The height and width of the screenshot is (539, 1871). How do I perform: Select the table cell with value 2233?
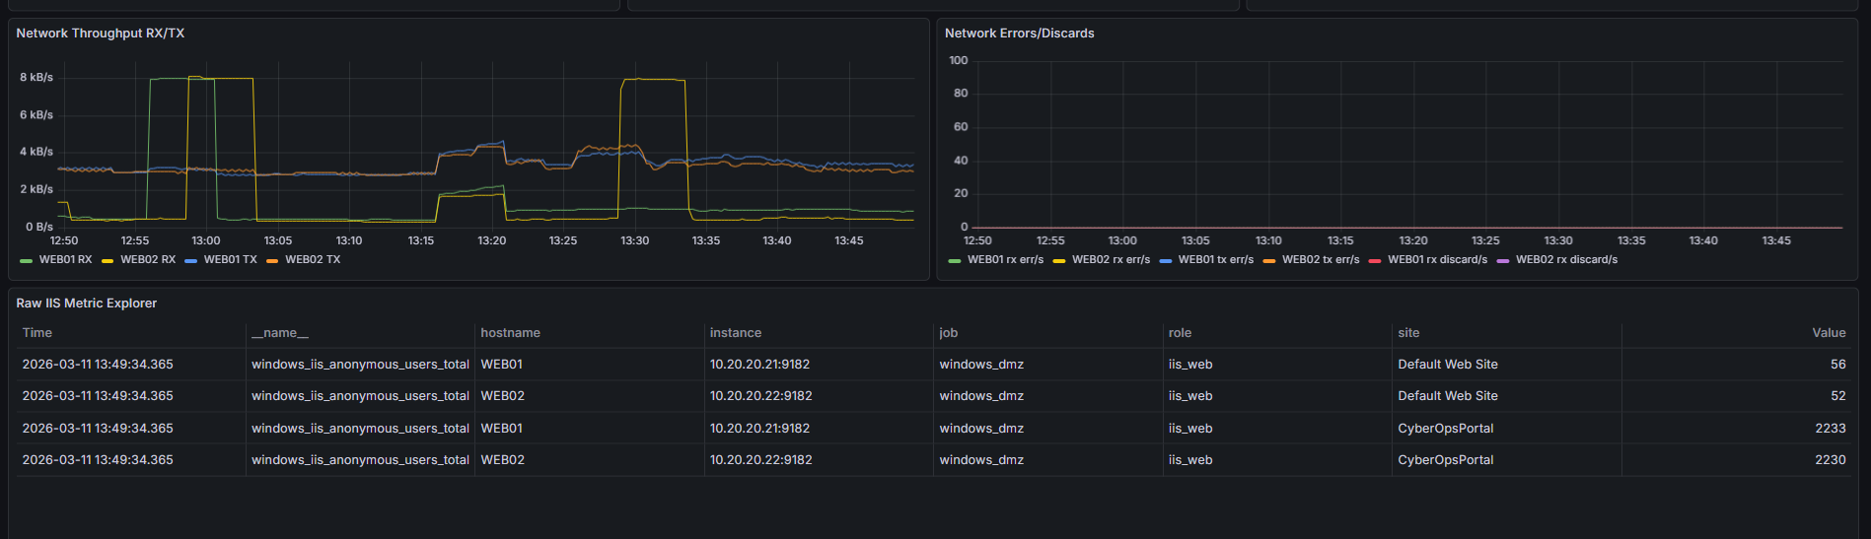click(x=1830, y=429)
